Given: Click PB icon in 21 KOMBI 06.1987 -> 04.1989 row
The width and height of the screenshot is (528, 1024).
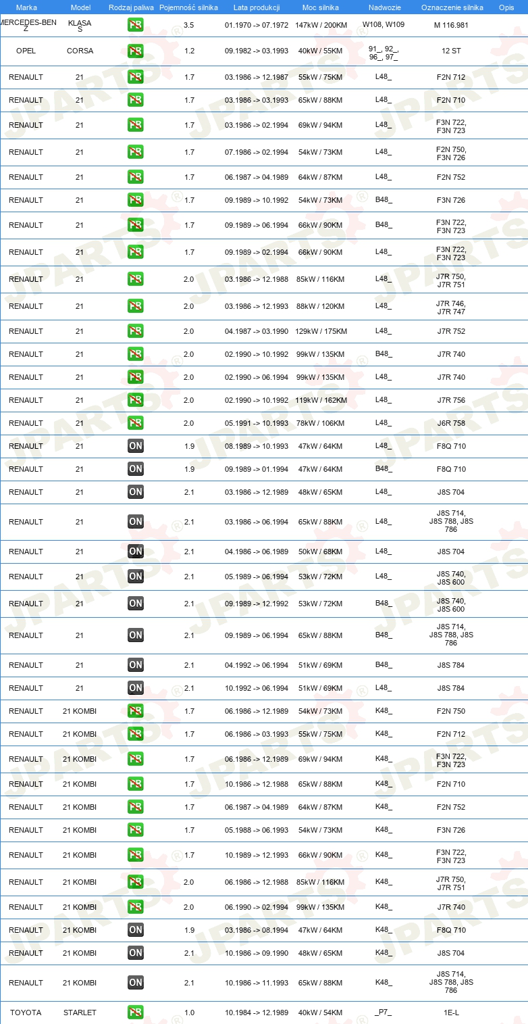Looking at the screenshot, I should (x=135, y=807).
